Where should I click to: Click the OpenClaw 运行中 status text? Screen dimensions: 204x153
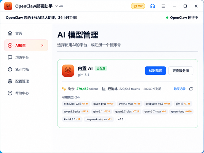[184, 18]
